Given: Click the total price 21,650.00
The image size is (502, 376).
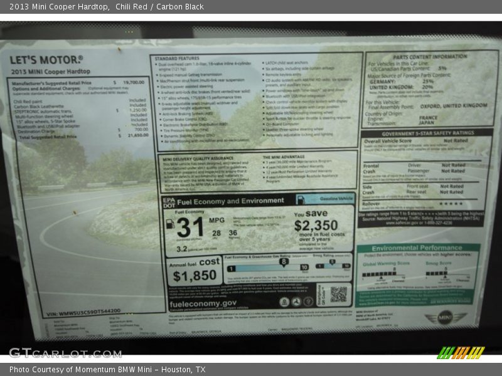Looking at the screenshot, I should pyautogui.click(x=138, y=135).
